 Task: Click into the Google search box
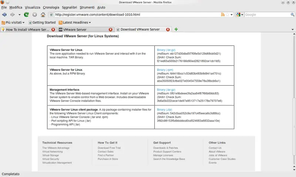point(267,14)
